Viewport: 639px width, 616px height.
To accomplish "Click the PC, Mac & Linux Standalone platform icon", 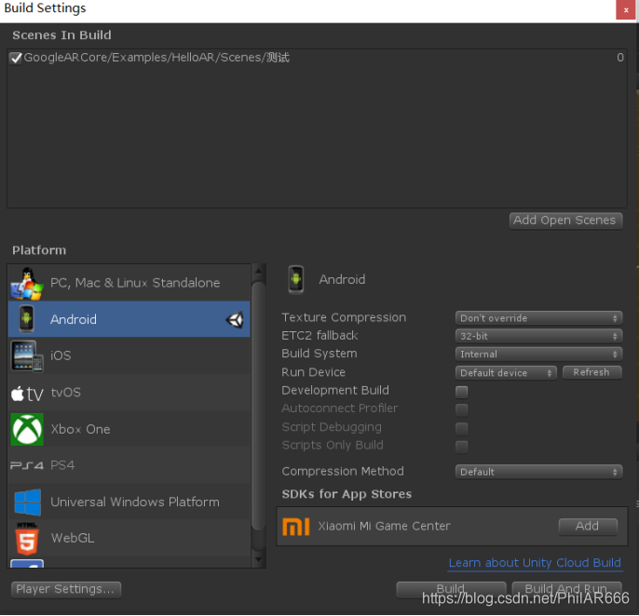I will click(26, 284).
